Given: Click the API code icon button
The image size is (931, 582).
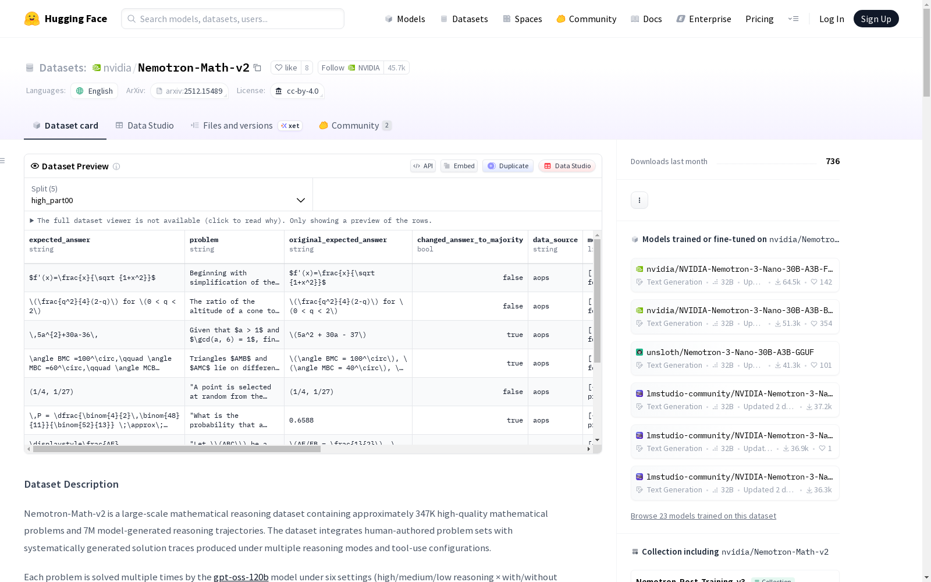Looking at the screenshot, I should (x=423, y=166).
